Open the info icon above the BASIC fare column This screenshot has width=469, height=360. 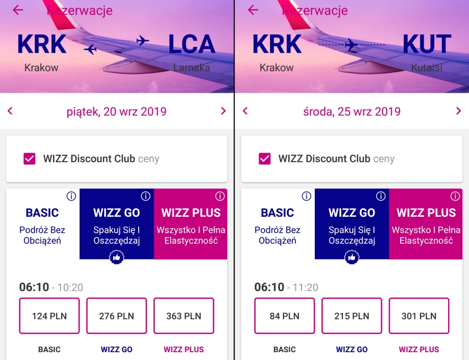(70, 196)
